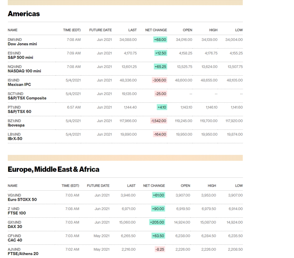Click the Americas HIGH column header
This screenshot has width=294, height=258.
point(213,30)
